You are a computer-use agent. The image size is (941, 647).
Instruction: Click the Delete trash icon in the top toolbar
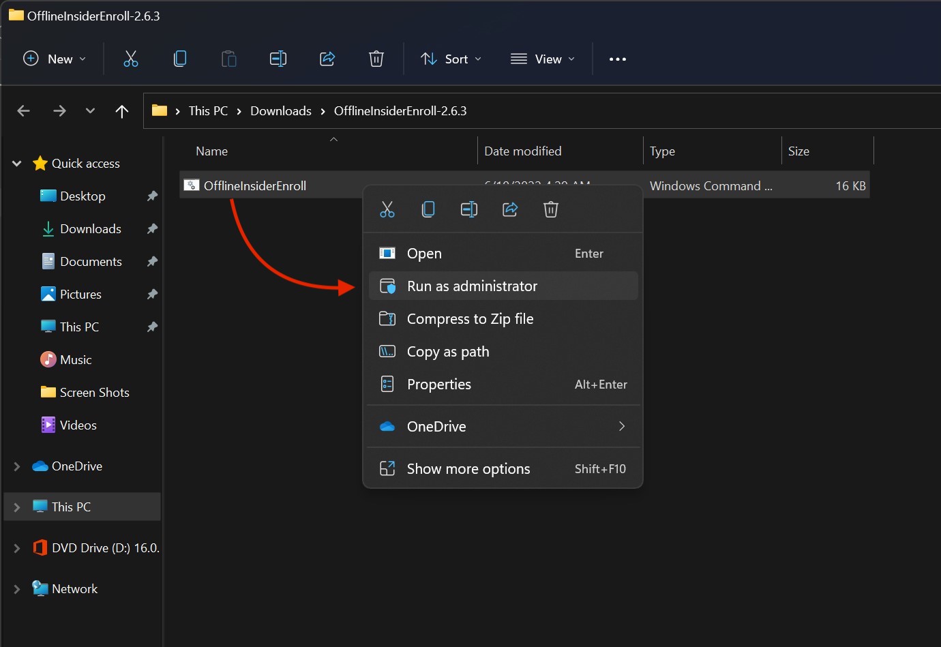376,59
